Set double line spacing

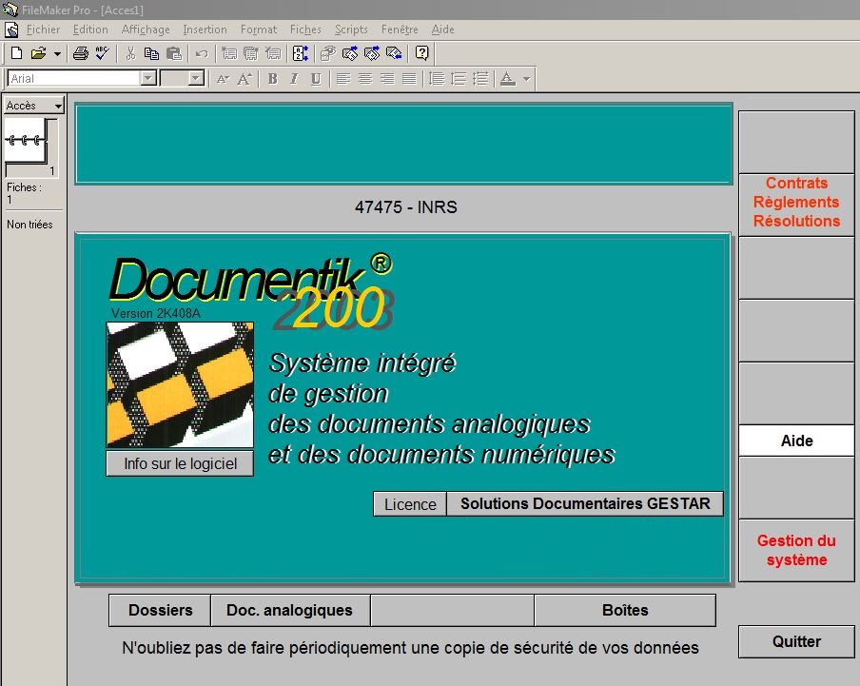[x=480, y=79]
